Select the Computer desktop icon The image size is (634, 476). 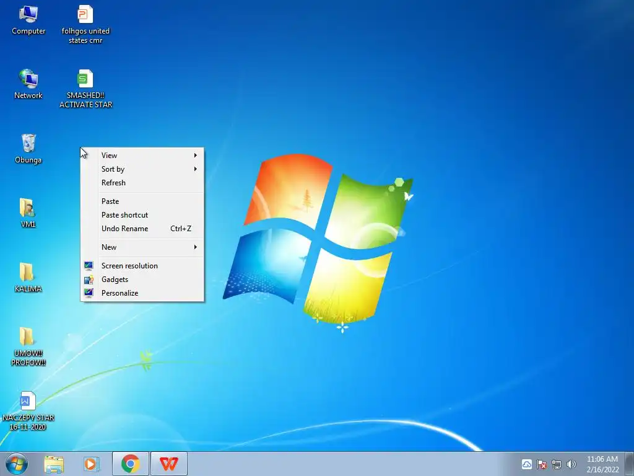pos(28,20)
